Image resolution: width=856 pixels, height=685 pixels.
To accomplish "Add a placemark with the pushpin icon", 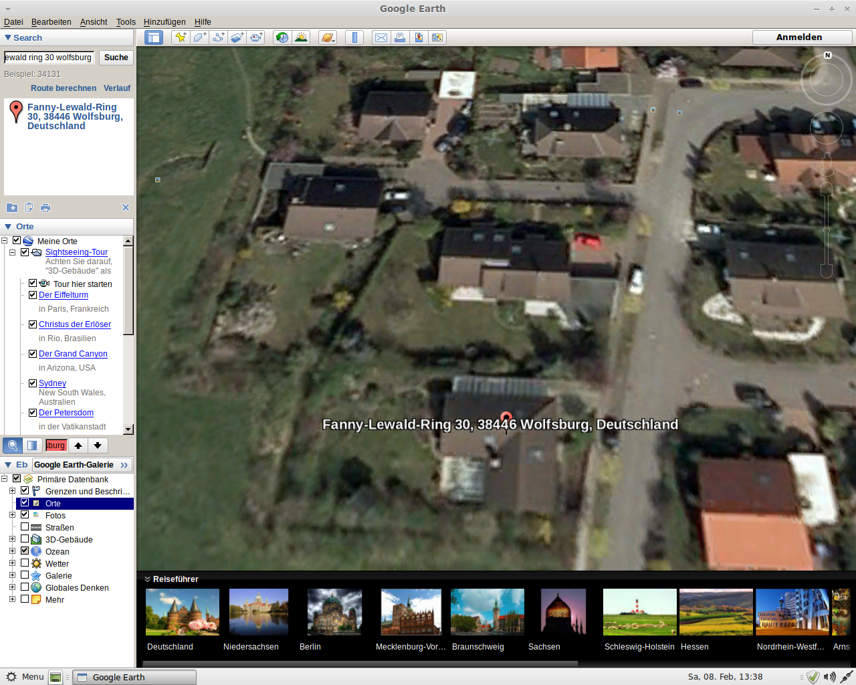I will [181, 37].
